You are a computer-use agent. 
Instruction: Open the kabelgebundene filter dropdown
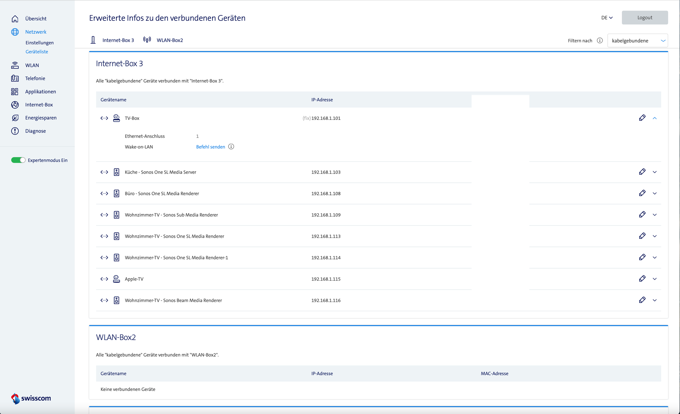[637, 40]
